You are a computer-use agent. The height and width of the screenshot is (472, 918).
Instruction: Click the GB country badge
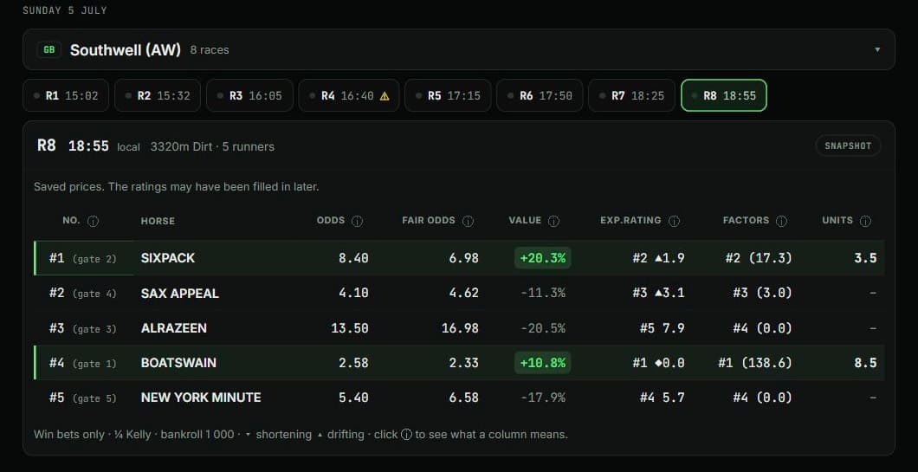(x=49, y=49)
